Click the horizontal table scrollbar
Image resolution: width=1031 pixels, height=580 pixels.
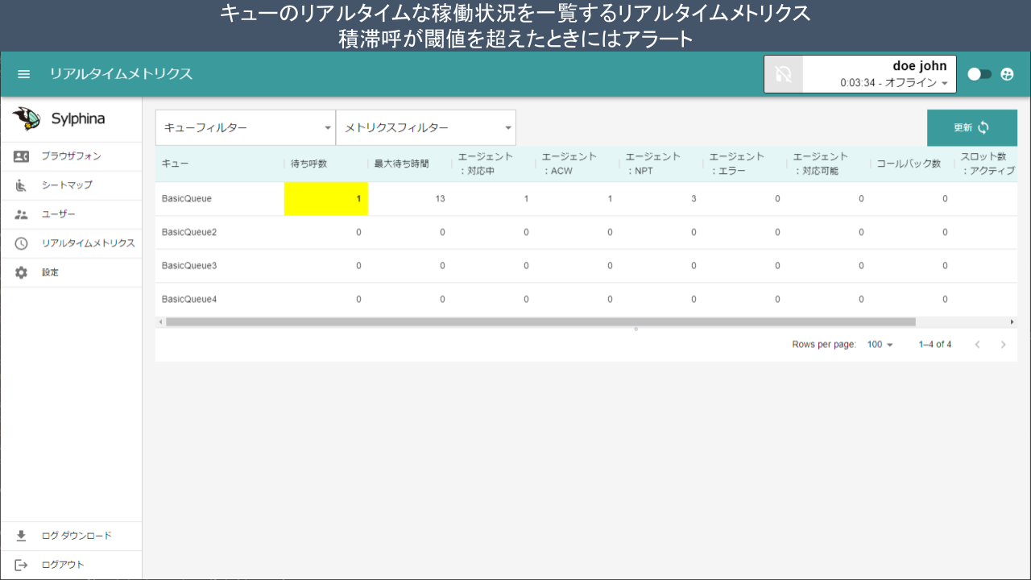[540, 321]
